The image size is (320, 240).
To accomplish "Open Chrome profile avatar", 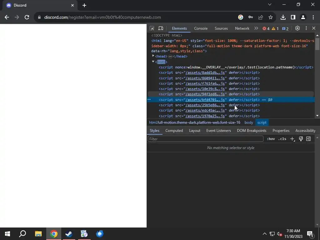I will tap(303, 17).
